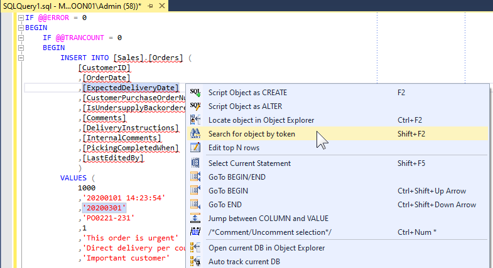Click the [InternalComments] column
The width and height of the screenshot is (493, 268).
click(x=122, y=138)
